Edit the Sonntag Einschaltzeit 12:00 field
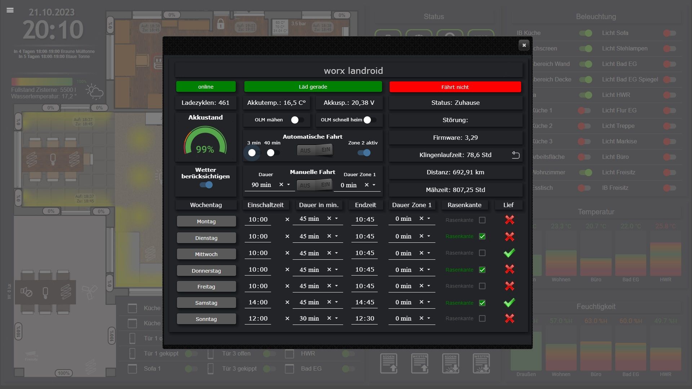Image resolution: width=692 pixels, height=389 pixels. [x=258, y=318]
